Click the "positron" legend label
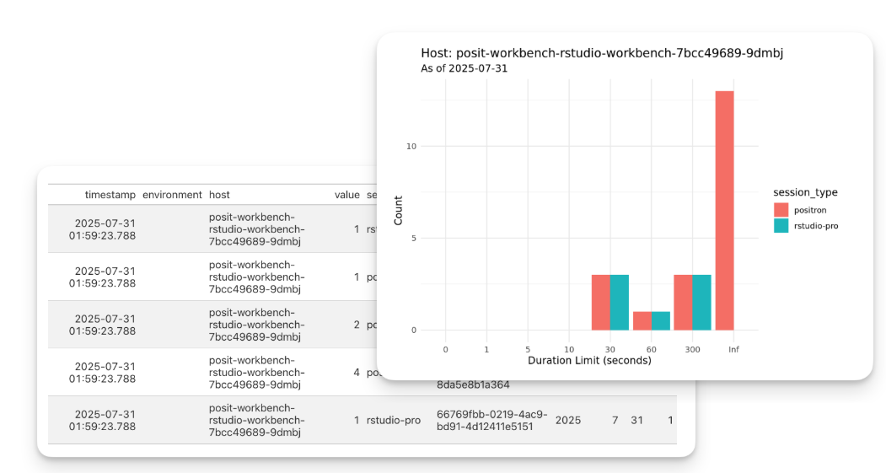The width and height of the screenshot is (886, 473). click(810, 210)
